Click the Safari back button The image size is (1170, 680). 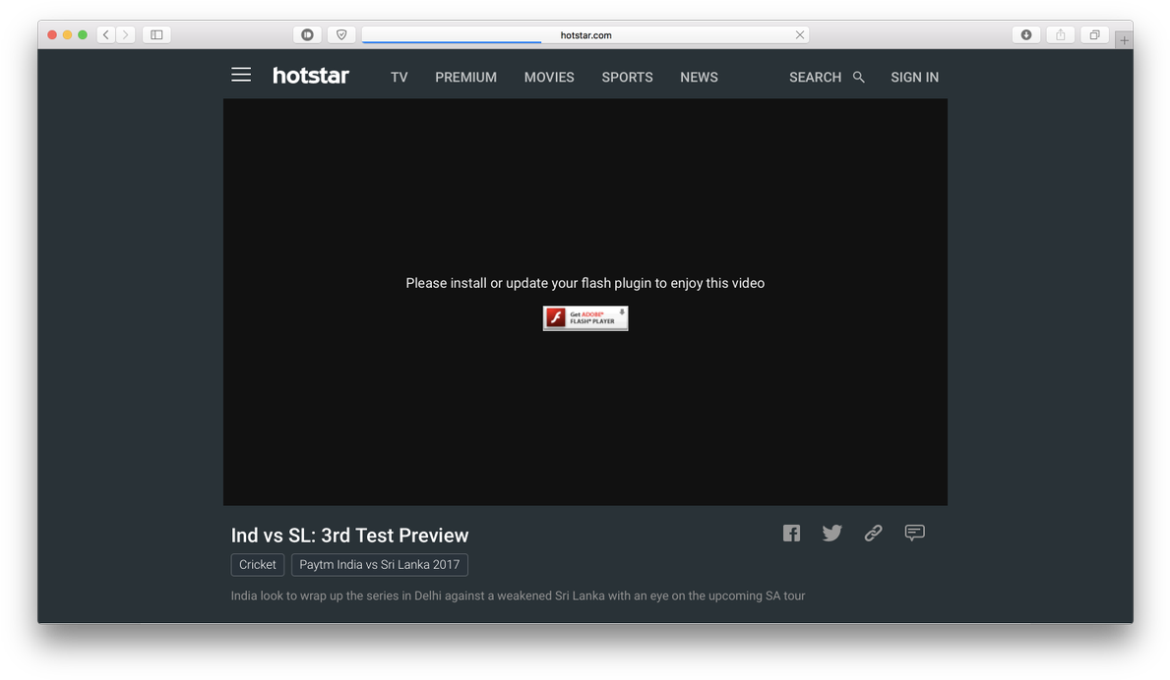[106, 35]
